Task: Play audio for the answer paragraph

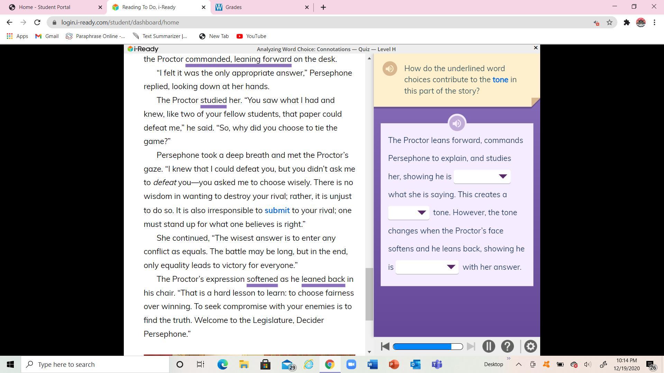Action: pos(456,123)
